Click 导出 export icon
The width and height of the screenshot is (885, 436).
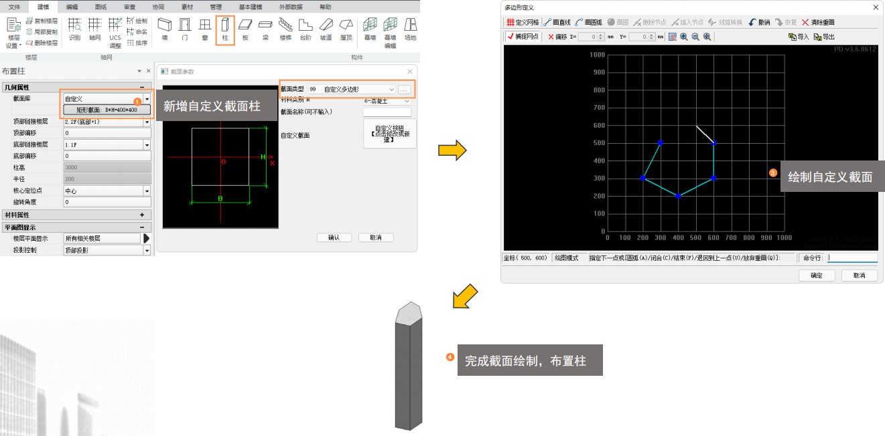pyautogui.click(x=824, y=37)
